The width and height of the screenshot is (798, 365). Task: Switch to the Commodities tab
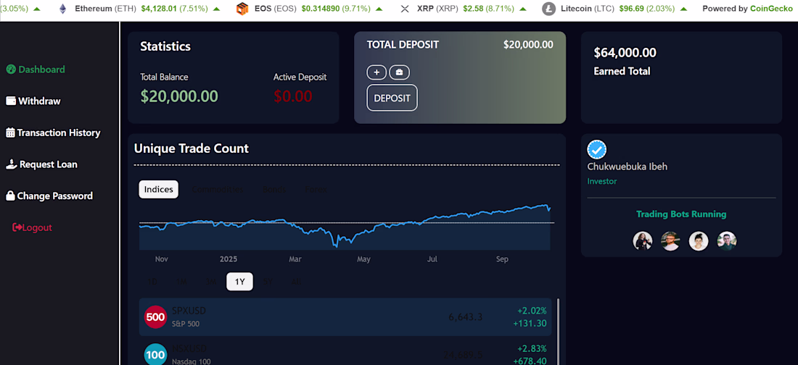tap(218, 190)
